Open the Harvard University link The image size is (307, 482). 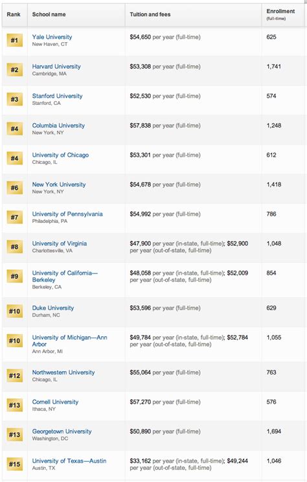(x=56, y=66)
